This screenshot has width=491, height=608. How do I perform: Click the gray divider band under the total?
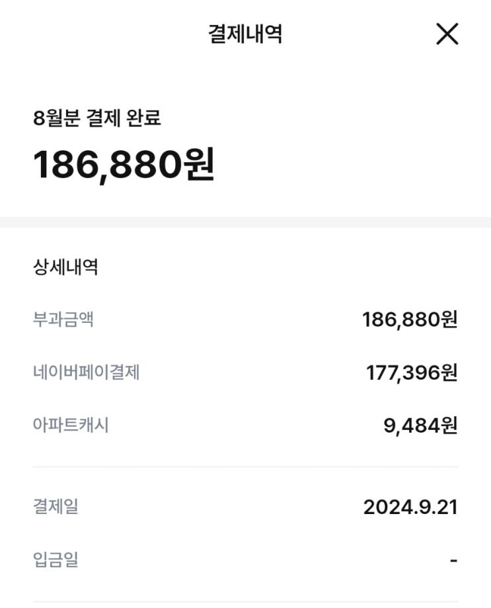tap(246, 222)
